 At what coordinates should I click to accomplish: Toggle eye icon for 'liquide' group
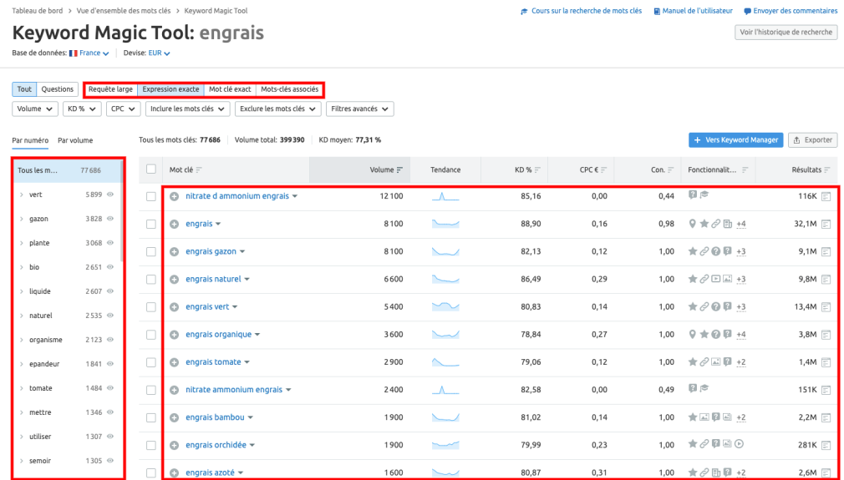[110, 291]
